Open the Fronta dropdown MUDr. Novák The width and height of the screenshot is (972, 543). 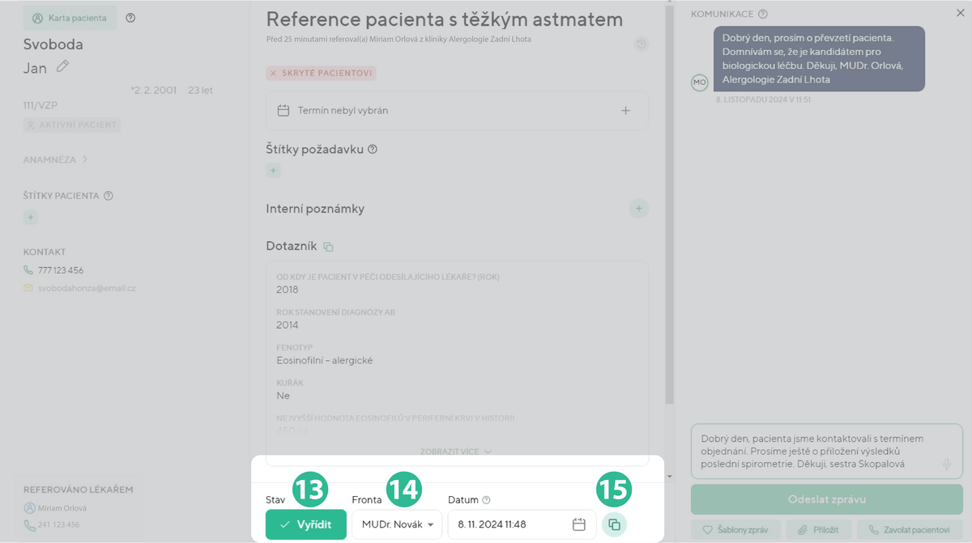point(397,524)
